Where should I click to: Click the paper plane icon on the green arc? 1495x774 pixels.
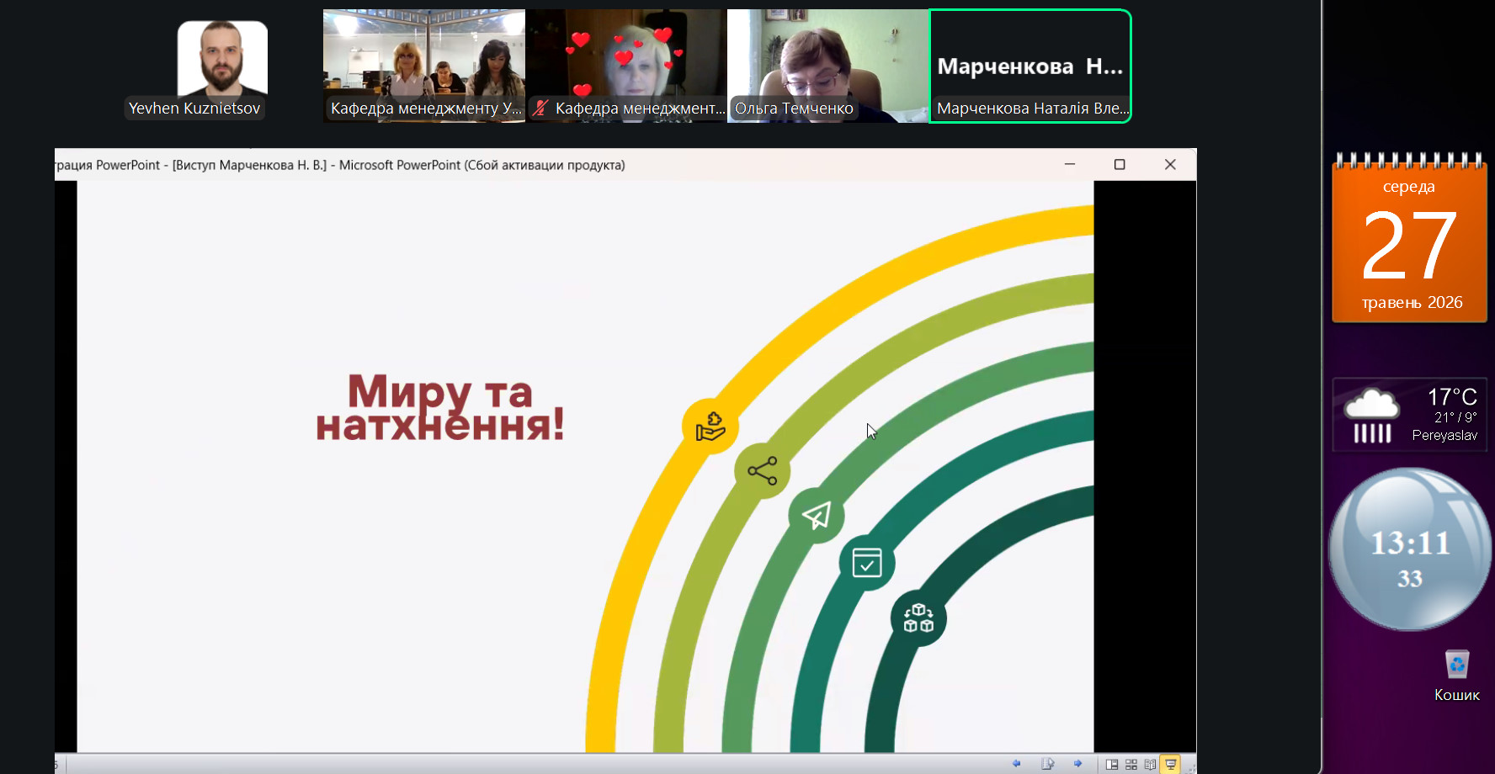816,515
